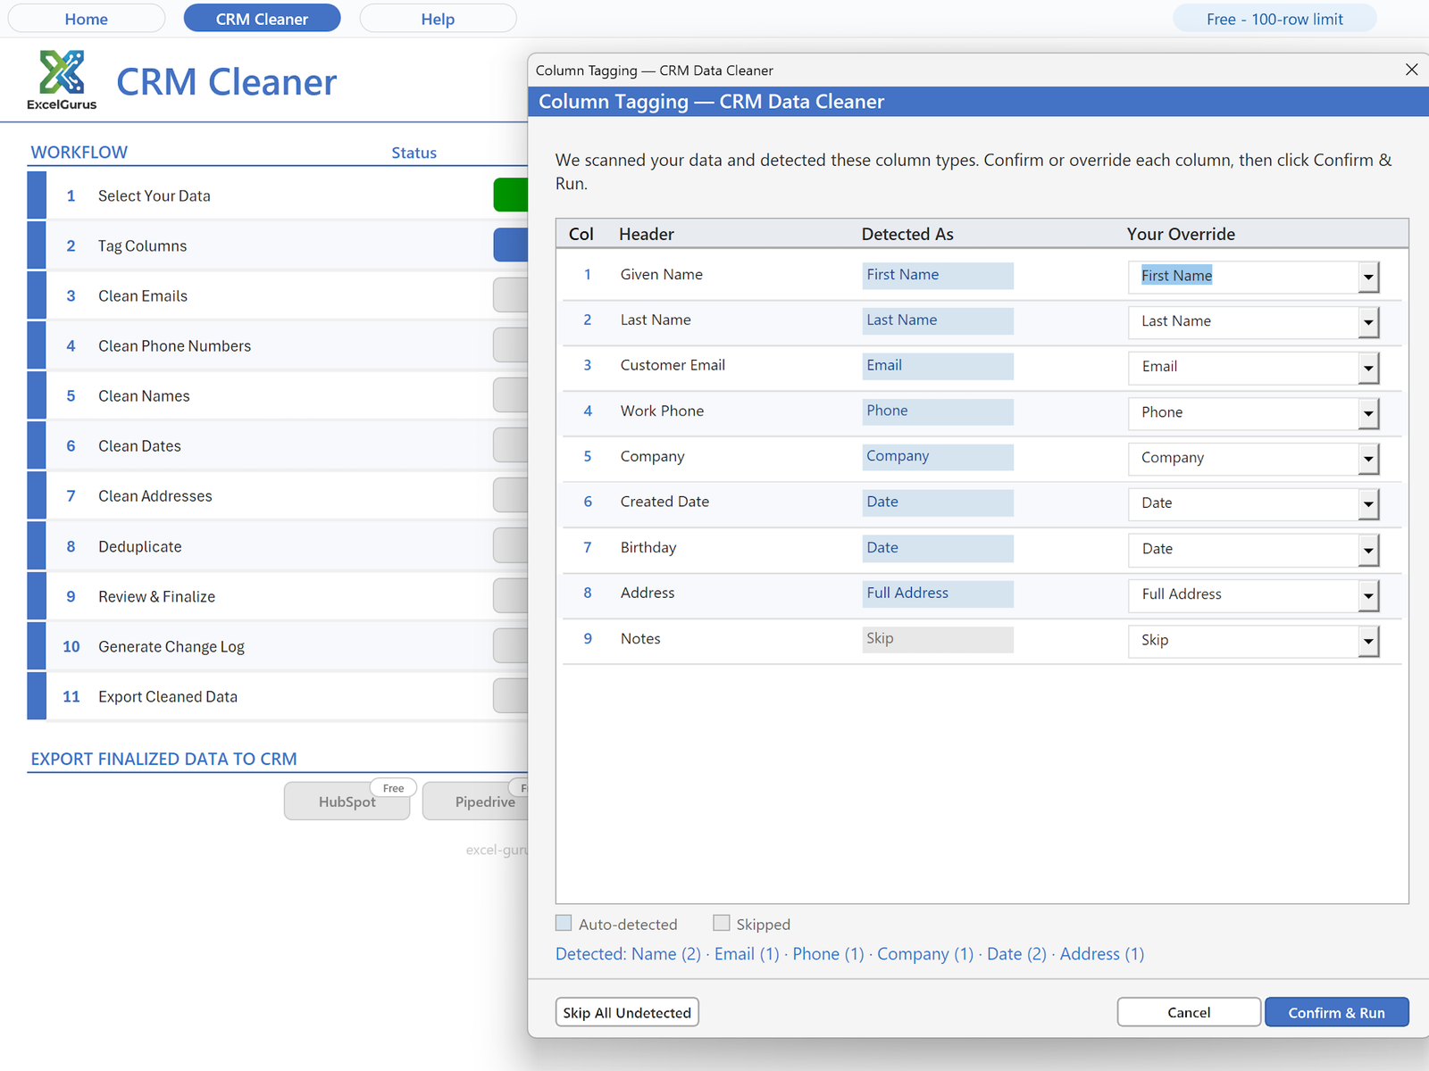The image size is (1429, 1071).
Task: Click the Notes header cell
Action: (640, 638)
